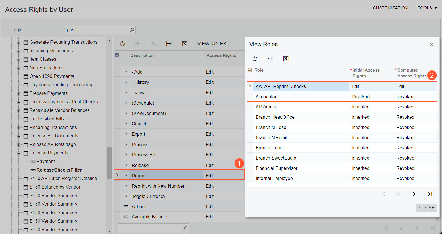Click fit columns icon in main toolbar
442x234 pixels.
click(x=169, y=44)
